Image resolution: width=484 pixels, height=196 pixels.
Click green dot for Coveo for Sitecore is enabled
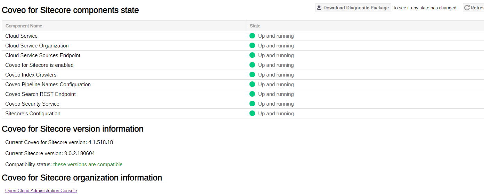point(252,65)
